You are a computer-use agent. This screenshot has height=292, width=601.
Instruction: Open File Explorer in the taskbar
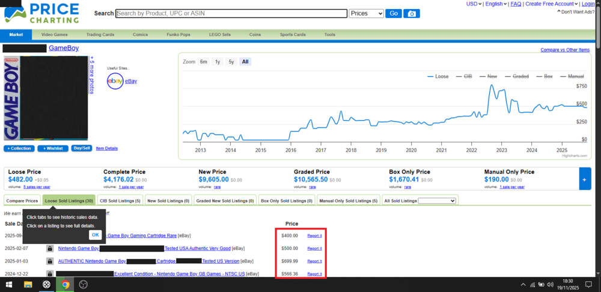point(28,285)
